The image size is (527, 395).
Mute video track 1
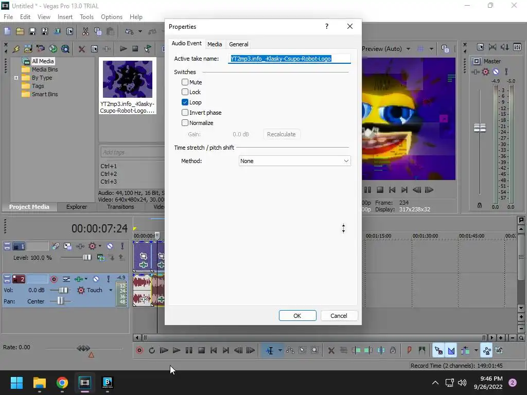pyautogui.click(x=110, y=246)
